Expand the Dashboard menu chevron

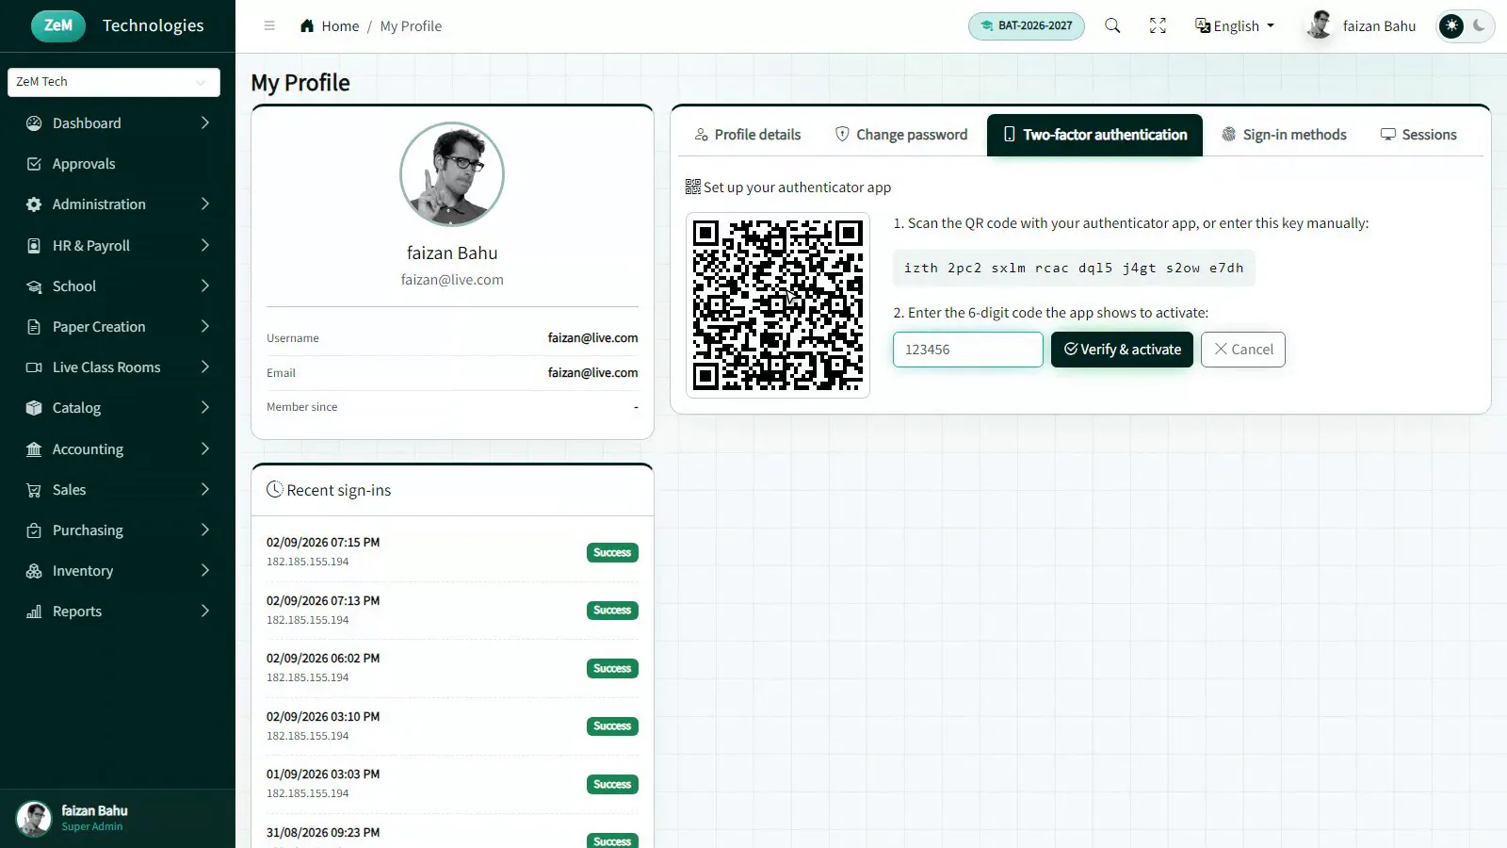204,123
